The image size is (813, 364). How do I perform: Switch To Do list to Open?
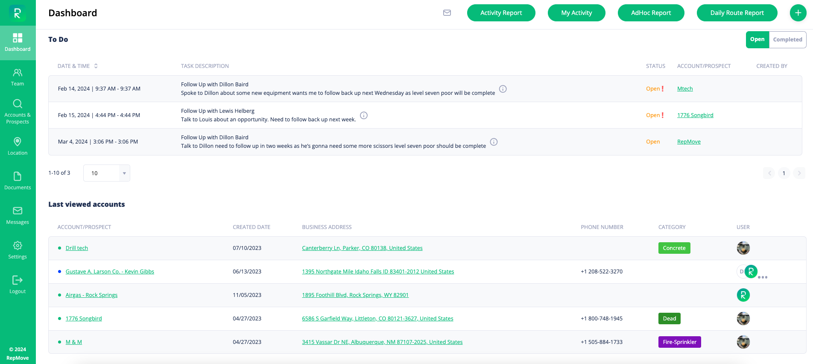pos(757,39)
